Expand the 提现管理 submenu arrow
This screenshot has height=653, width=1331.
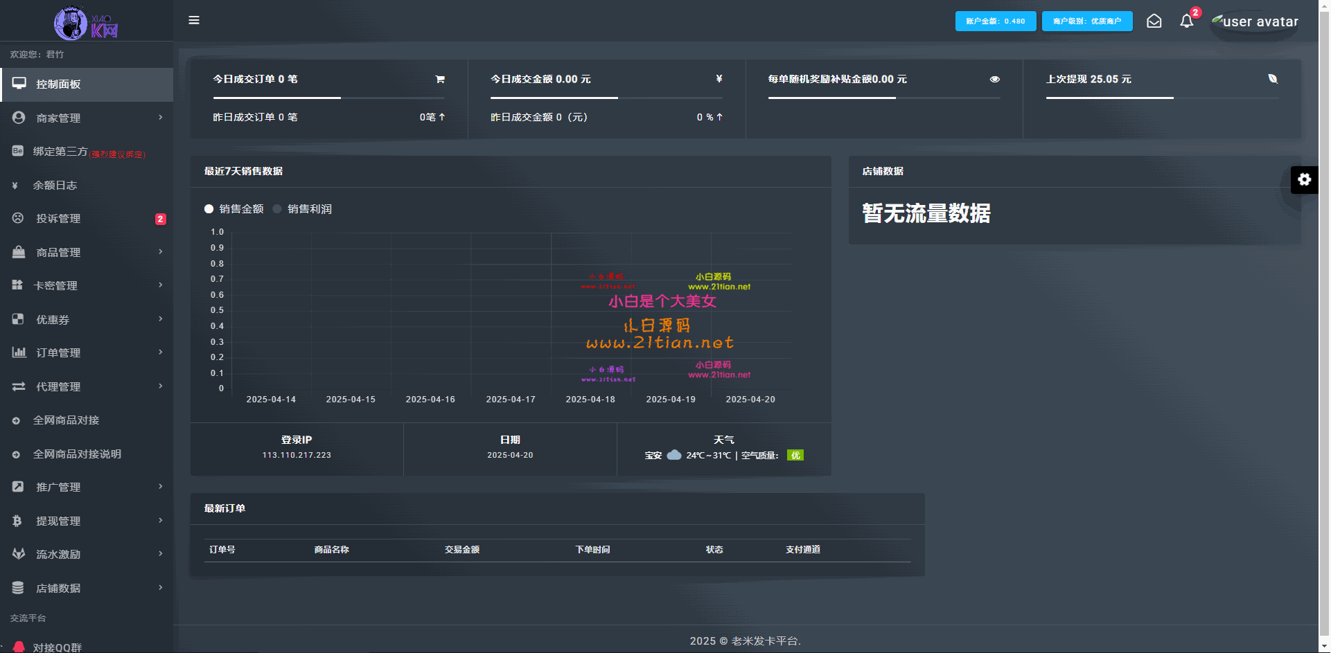point(160,520)
